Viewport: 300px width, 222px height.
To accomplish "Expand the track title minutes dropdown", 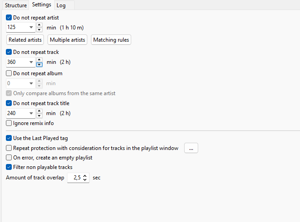I will coord(31,113).
